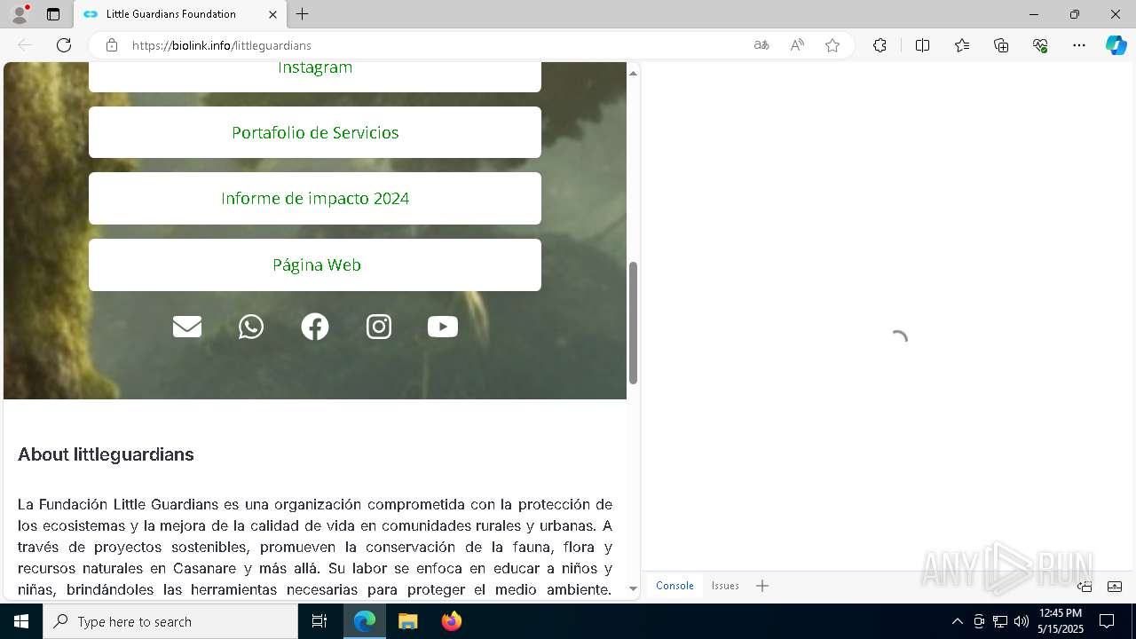Open Settings and more menu
1136x639 pixels.
1079,45
